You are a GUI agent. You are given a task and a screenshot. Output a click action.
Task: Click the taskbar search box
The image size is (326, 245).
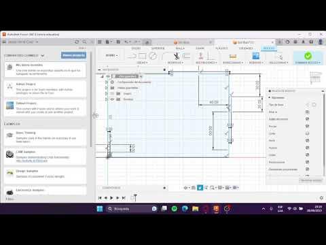point(132,209)
